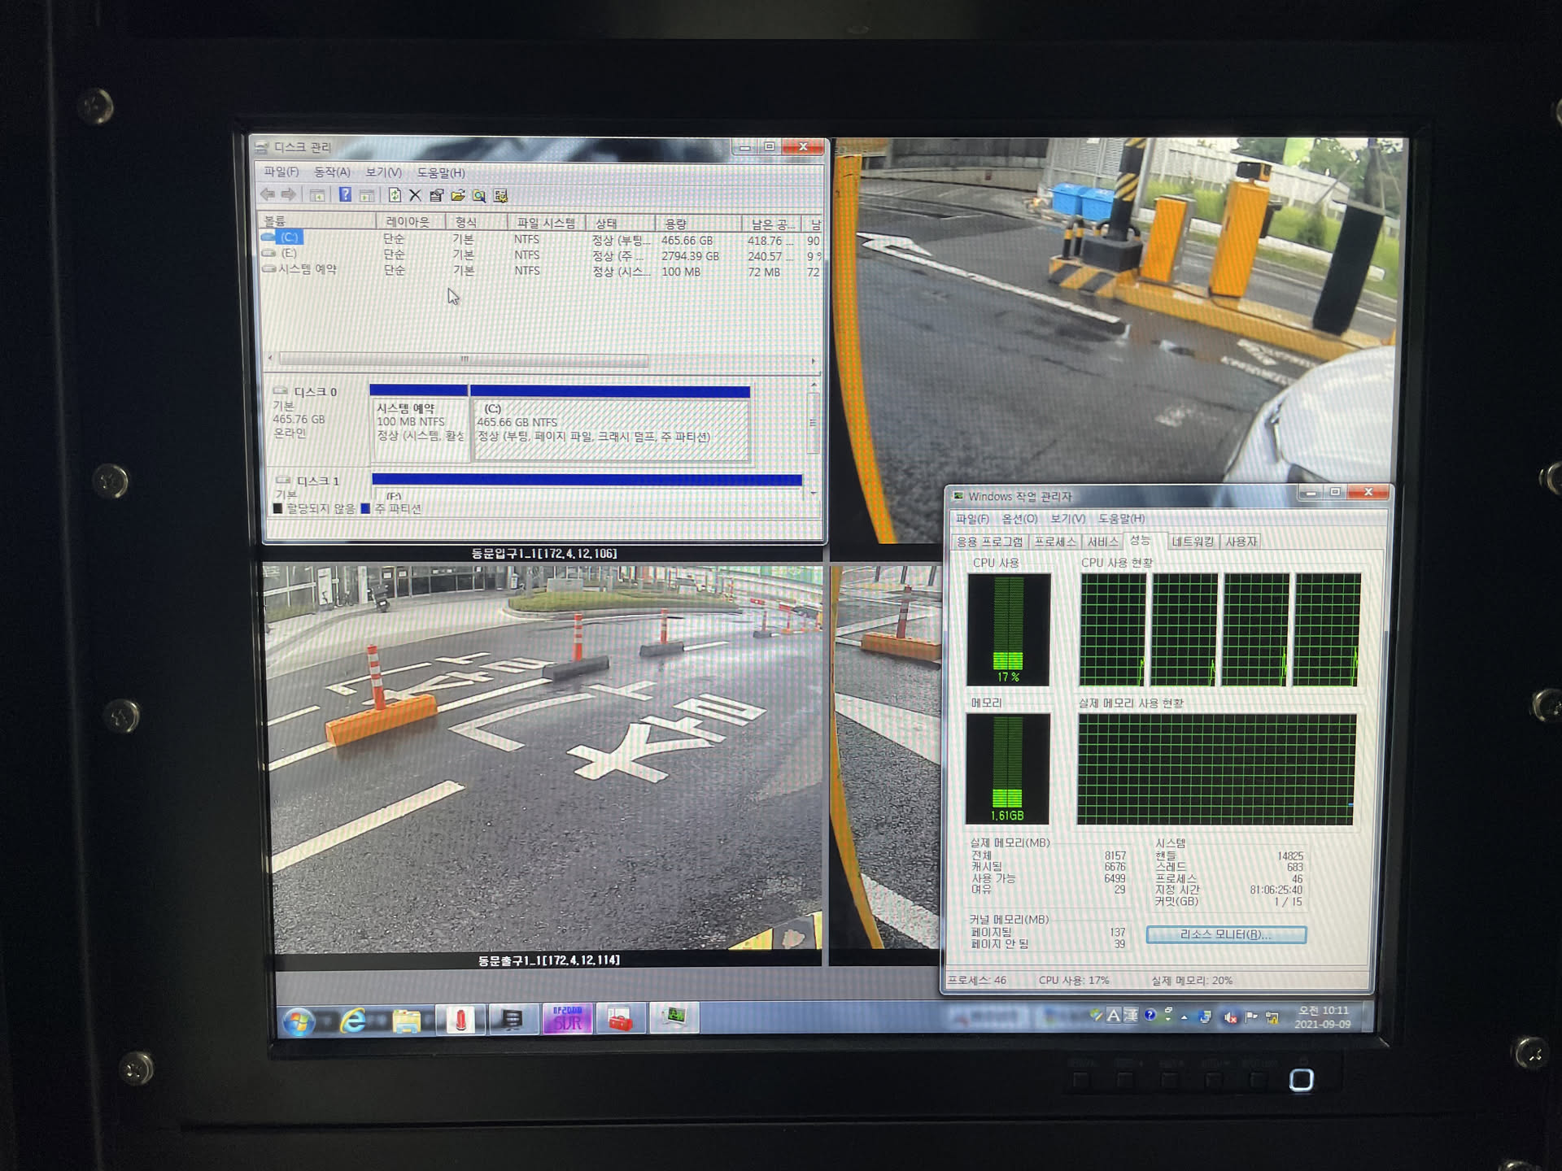
Task: Show hidden tray icons arrow
Action: click(x=1185, y=1016)
